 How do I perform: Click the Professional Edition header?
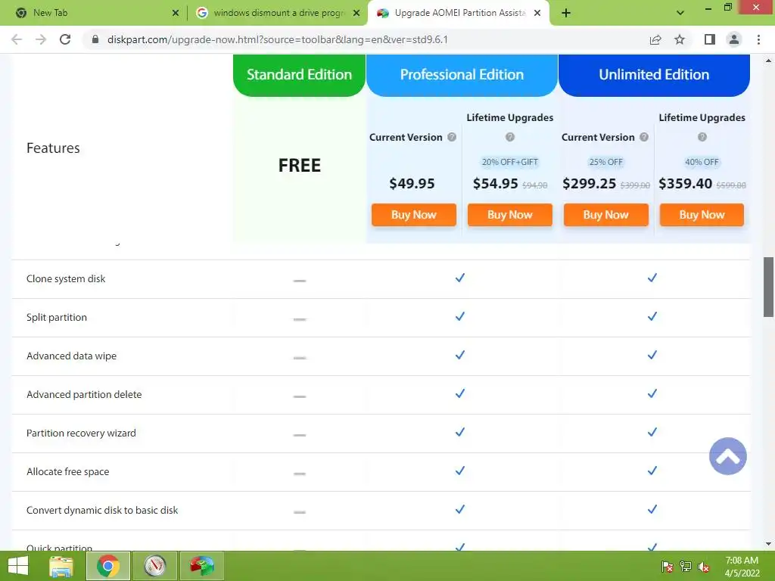click(x=462, y=75)
